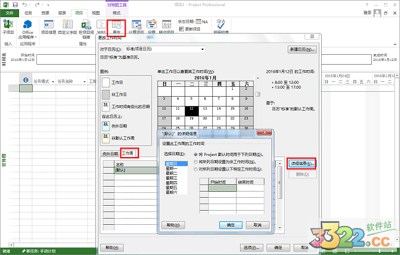Click the Redo arrow icon
Viewport: 400px width, 255px height.
tap(38, 4)
